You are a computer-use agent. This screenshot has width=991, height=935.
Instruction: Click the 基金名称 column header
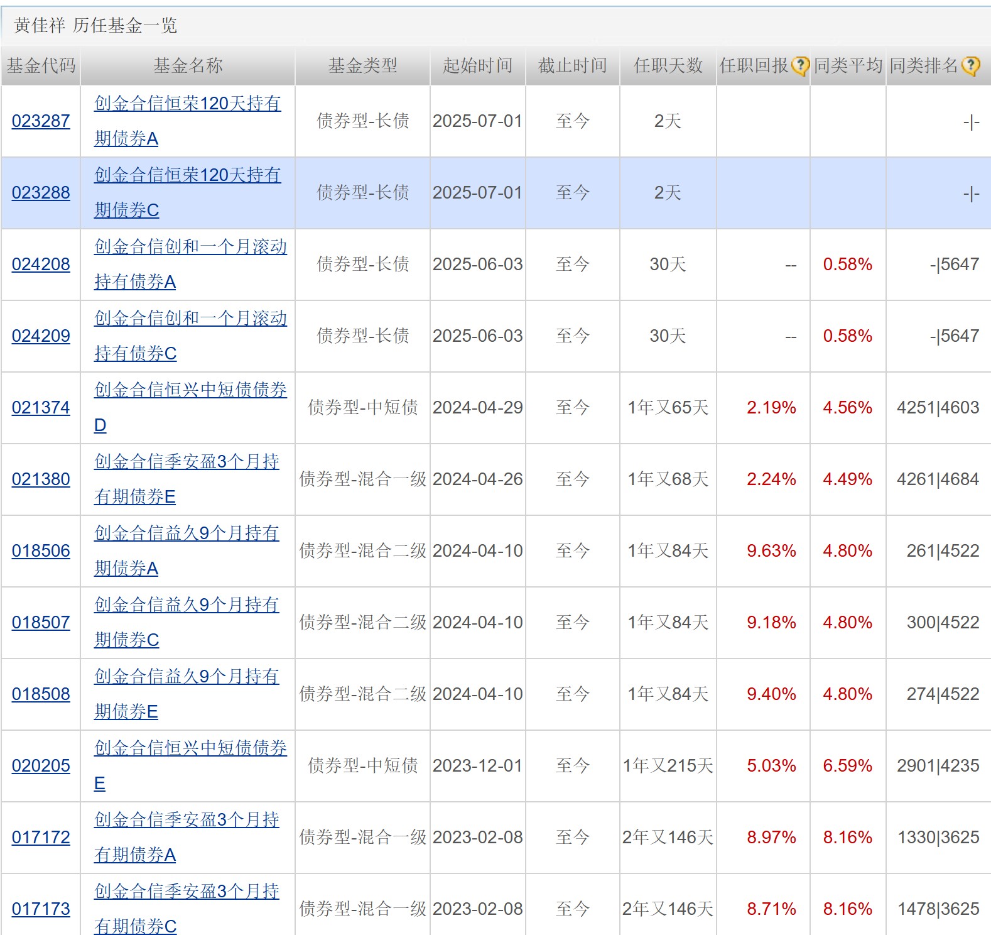pos(188,65)
